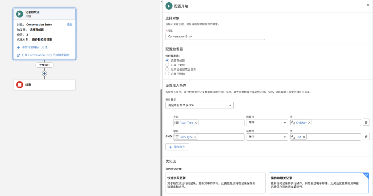The image size is (373, 196).
Task: Select the 快速字段更新 optimization card
Action: pos(216,183)
